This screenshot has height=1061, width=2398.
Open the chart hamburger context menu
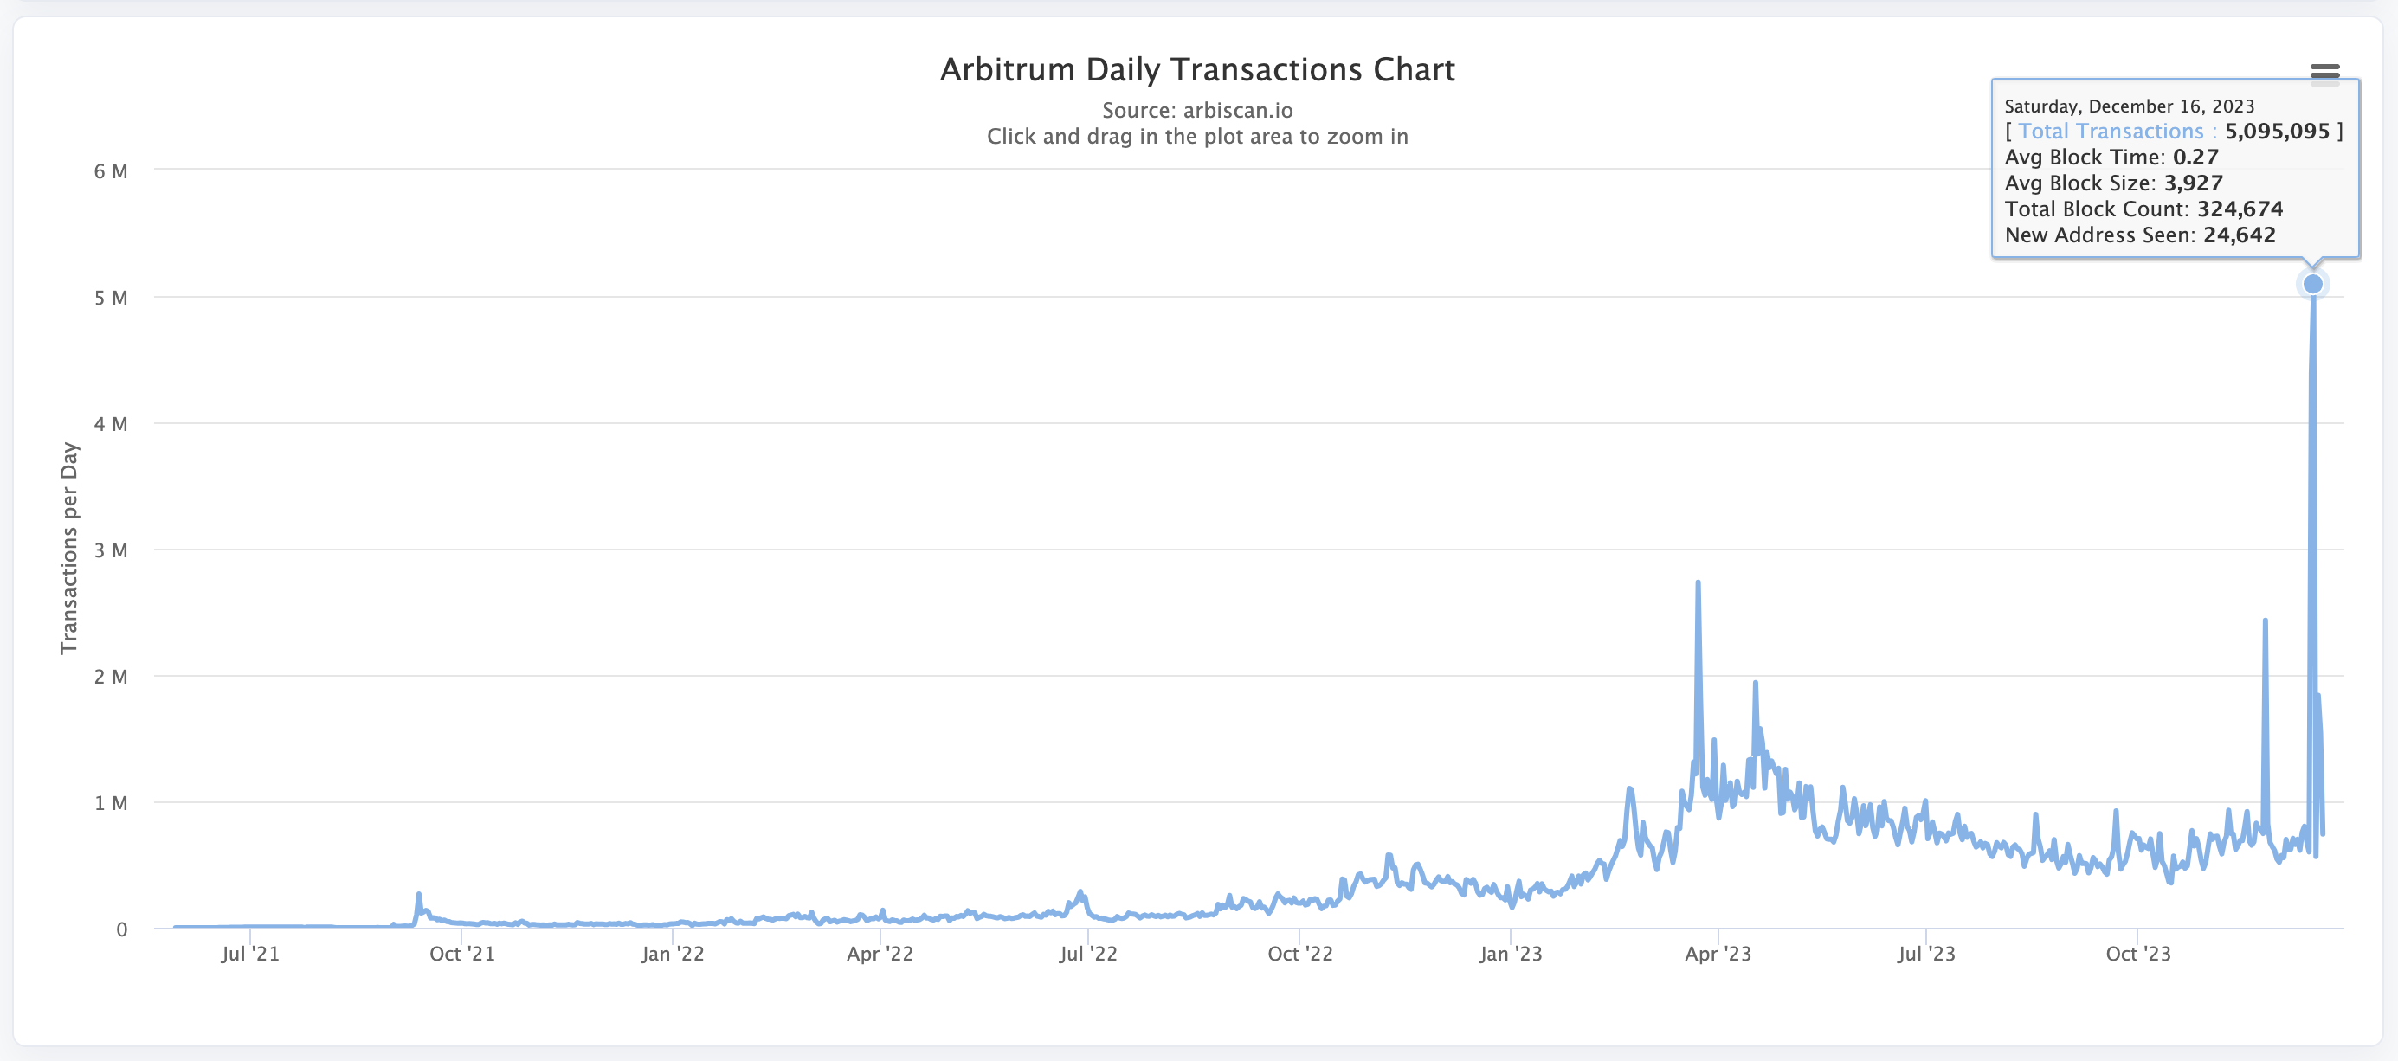coord(2324,73)
